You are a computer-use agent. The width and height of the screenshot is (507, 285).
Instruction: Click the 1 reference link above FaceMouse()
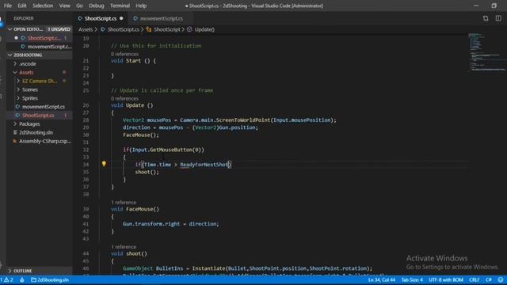point(124,203)
